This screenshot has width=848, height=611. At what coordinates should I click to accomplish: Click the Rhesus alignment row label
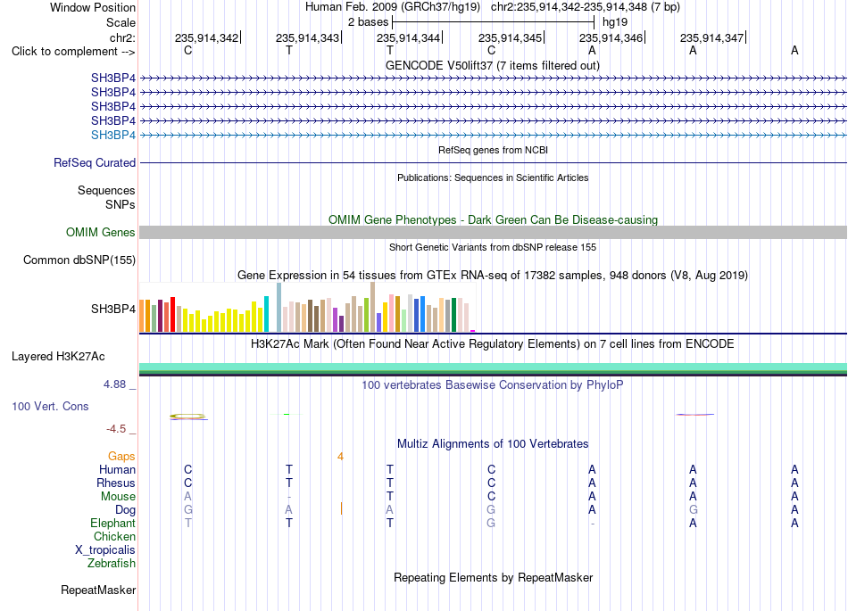coord(116,483)
